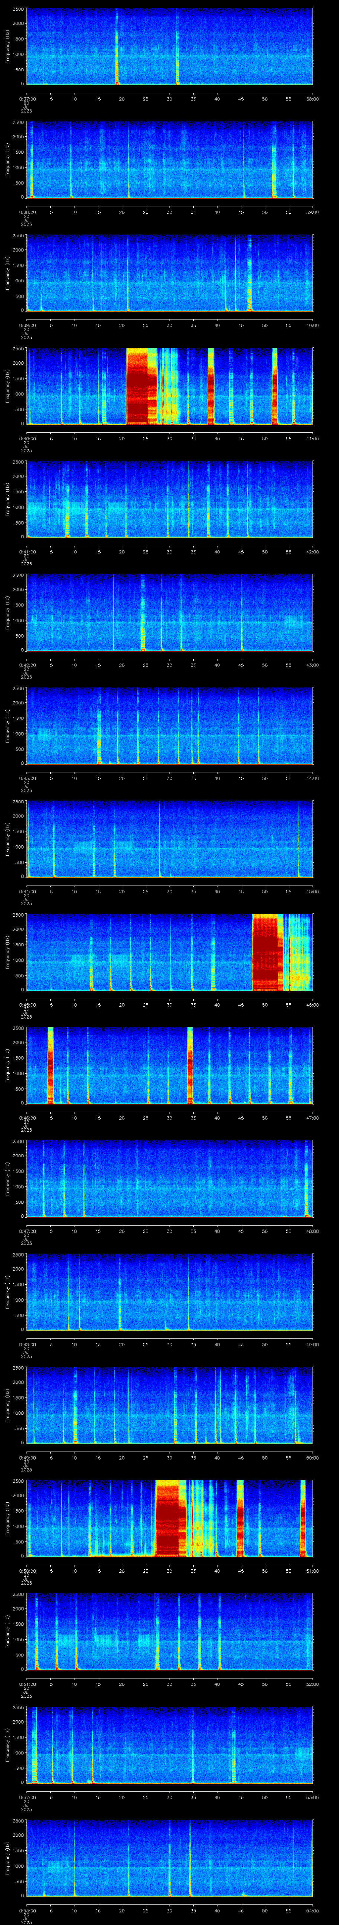This screenshot has height=1925, width=339.
Task: Click the spectrogram panel starting at 0:46:00
Action: click(170, 1066)
